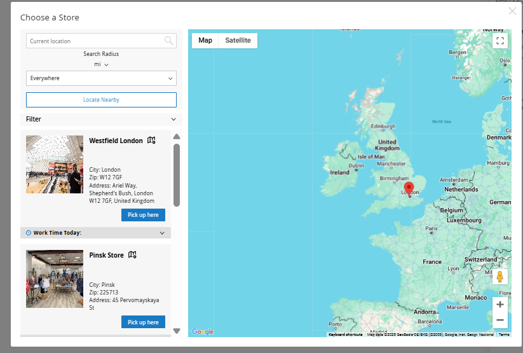Click the Locate Nearby button
Screen dimensions: 523x353
point(101,100)
